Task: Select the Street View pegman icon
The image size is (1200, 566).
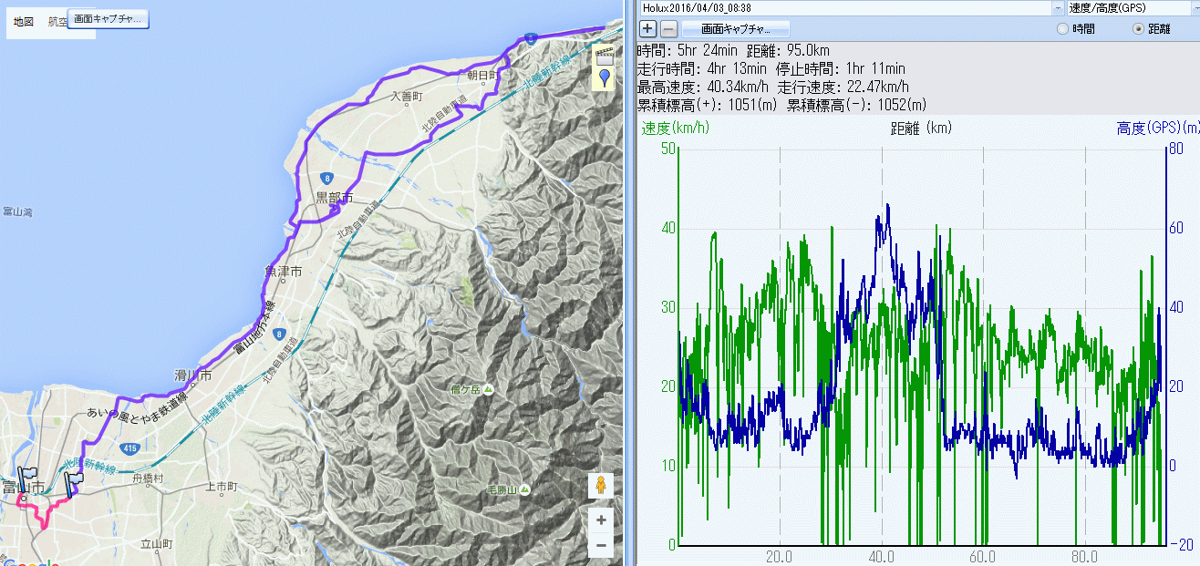Action: [600, 485]
